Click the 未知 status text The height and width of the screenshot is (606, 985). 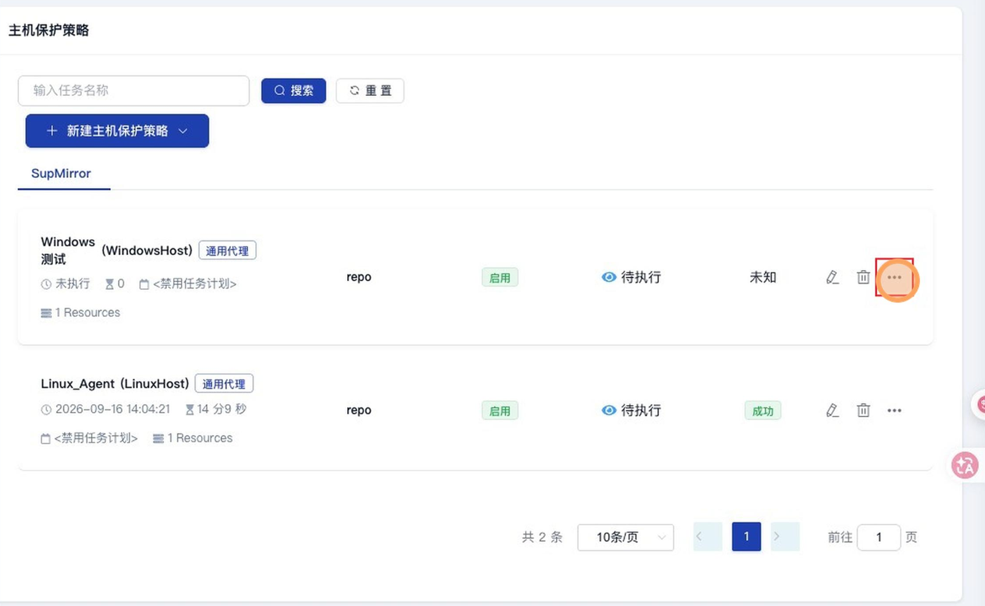point(763,277)
